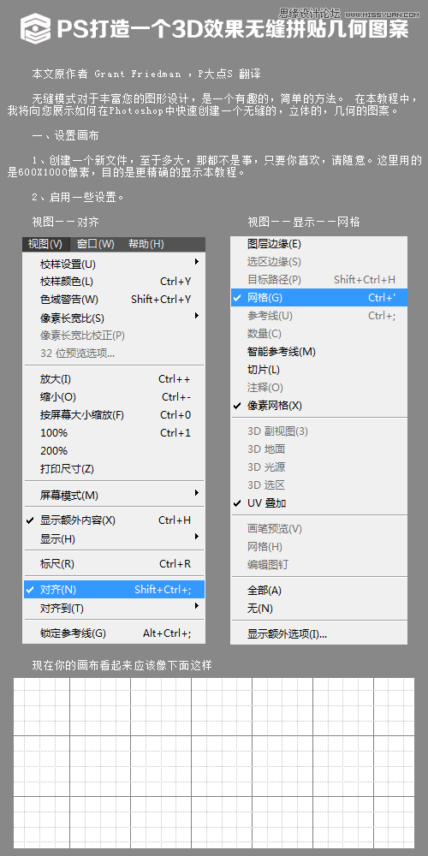The image size is (428, 856).
Task: Select 参考线(U) Ctrl+; entry
Action: tap(318, 316)
